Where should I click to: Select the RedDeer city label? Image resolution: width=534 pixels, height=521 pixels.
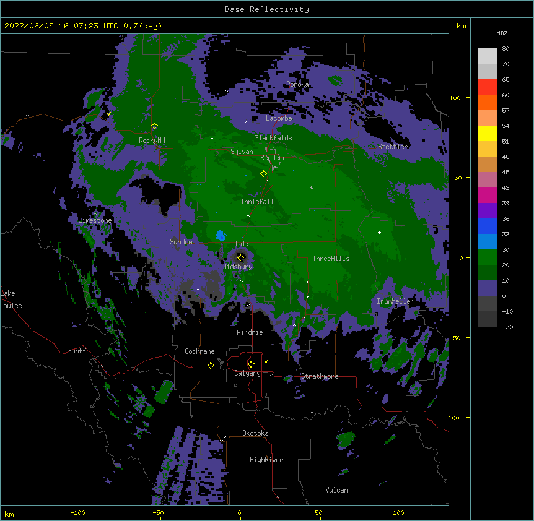tap(273, 158)
